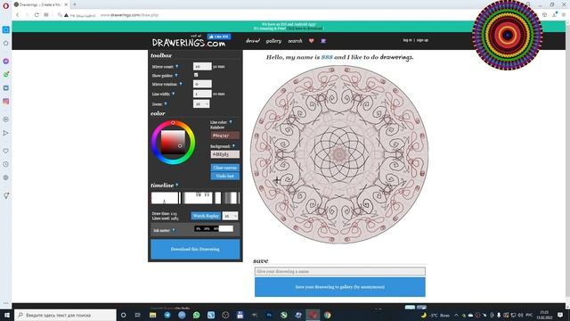Open the Messenger icon in the Opera sidebar
Viewport: 570px width, 321px height.
6,61
